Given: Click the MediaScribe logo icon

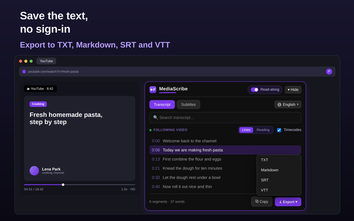Looking at the screenshot, I should pos(153,90).
